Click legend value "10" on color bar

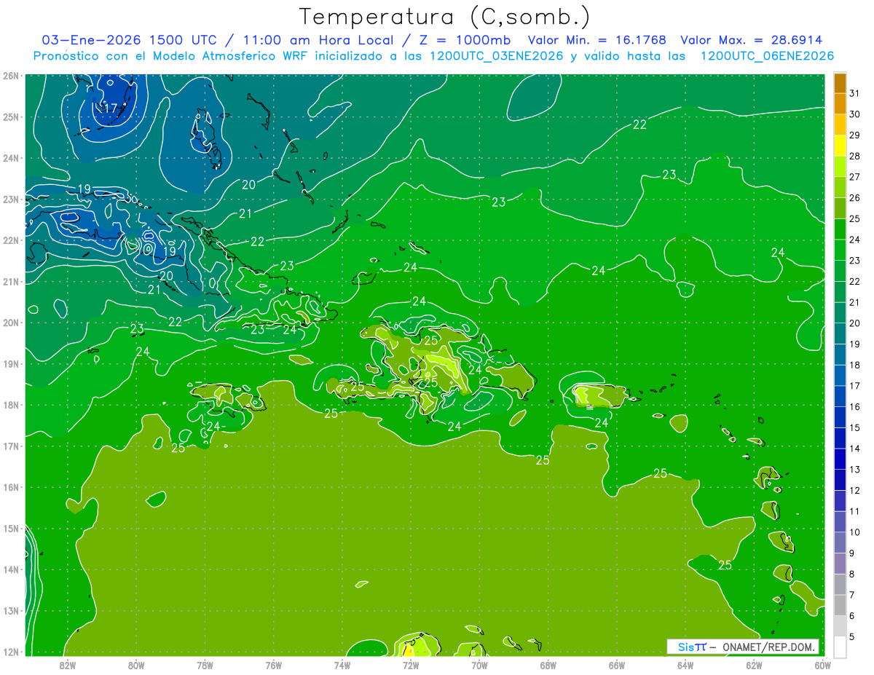854,532
